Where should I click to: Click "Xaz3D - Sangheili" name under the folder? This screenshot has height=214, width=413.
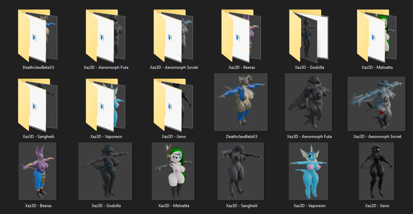click(38, 137)
